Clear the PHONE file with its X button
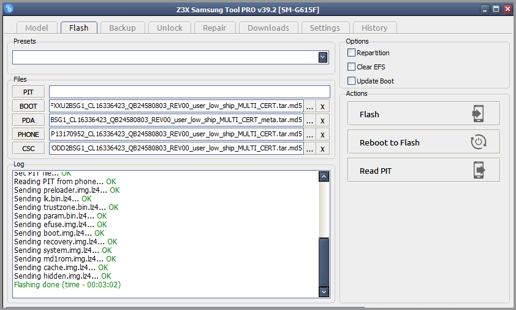Image resolution: width=516 pixels, height=310 pixels. point(322,135)
